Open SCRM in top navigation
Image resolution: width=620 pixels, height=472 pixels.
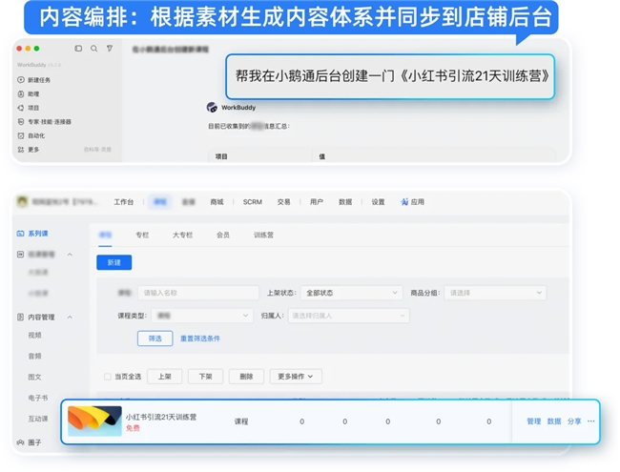coord(252,201)
